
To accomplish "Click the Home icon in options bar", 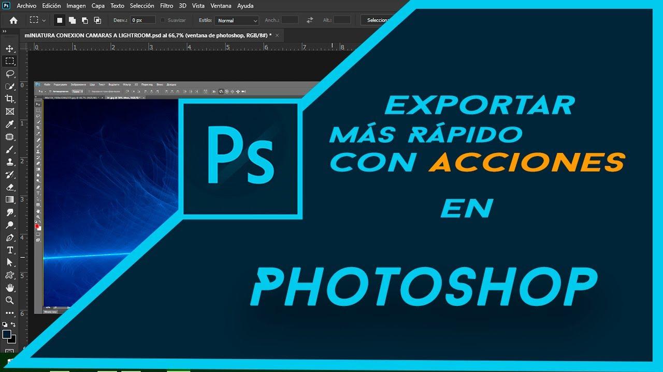I will coord(13,20).
